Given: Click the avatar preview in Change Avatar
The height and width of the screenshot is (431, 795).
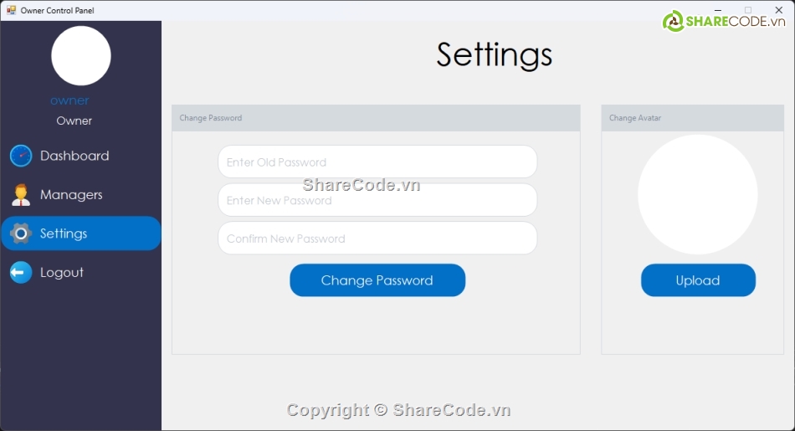Looking at the screenshot, I should pyautogui.click(x=698, y=194).
